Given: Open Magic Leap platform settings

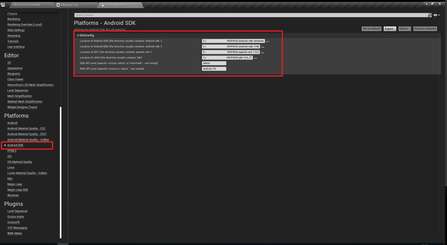Looking at the screenshot, I should point(15,184).
